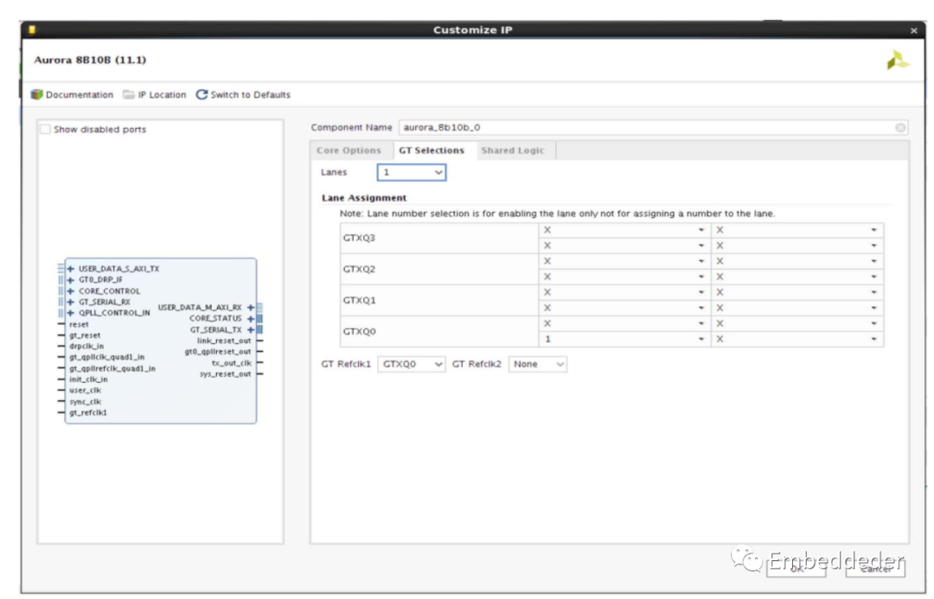Screen dimensions: 934x599
Task: Open the GTXQ0 bottom-right lane dropdown
Action: [797, 339]
